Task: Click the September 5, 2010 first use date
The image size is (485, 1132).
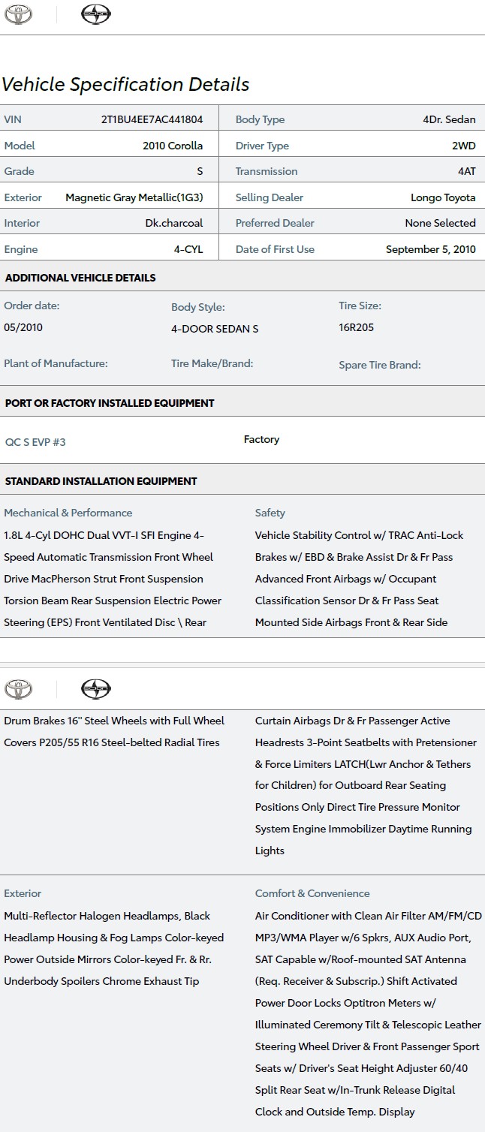Action: coord(430,249)
